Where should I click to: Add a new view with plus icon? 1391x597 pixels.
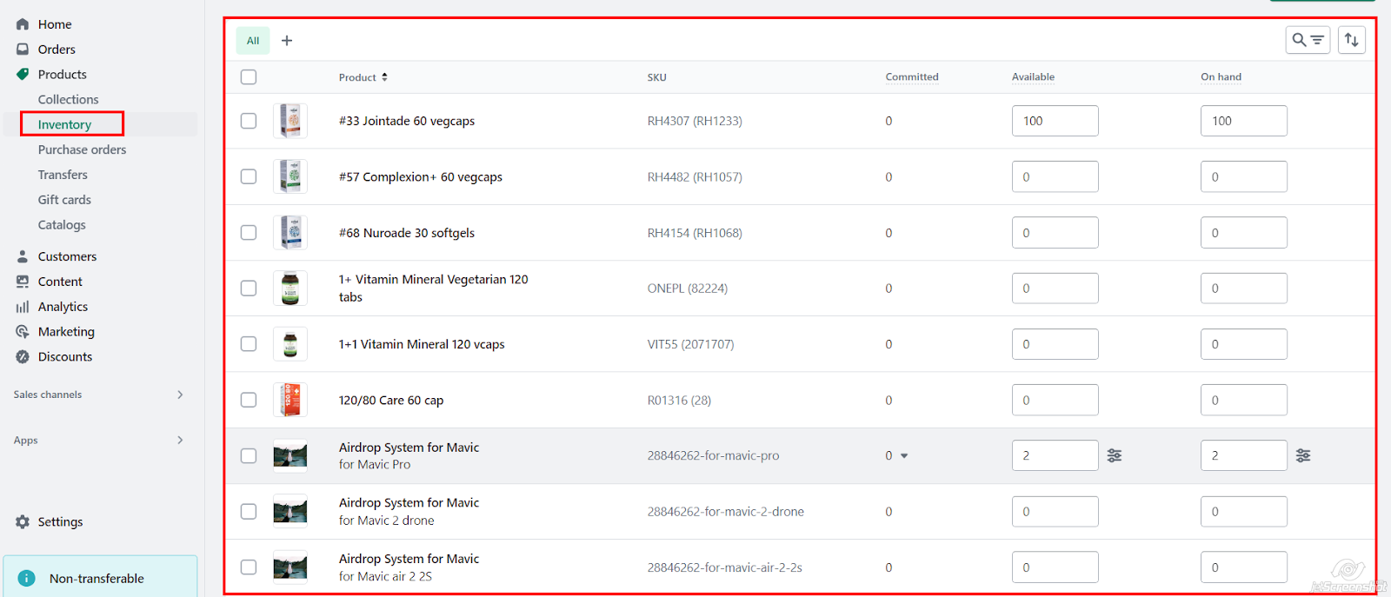tap(287, 41)
